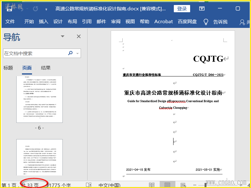The image size is (251, 188).
Task: Switch to the 标题 tab in navigation pane
Action: click(x=8, y=68)
